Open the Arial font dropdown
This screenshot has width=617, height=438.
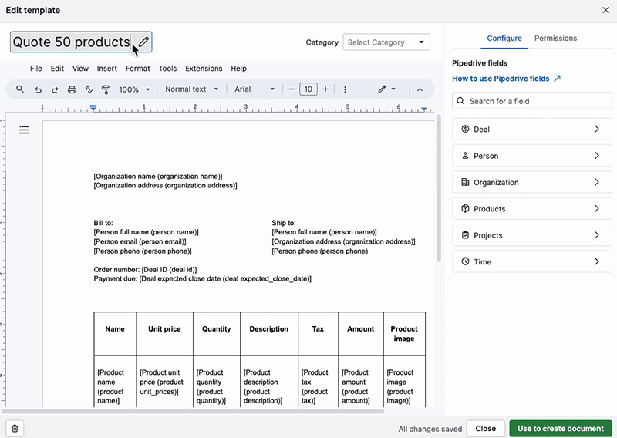pos(255,89)
